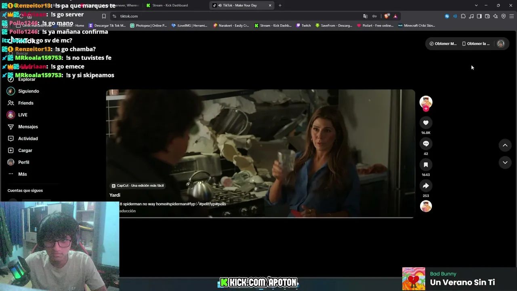Click the Obtener M... button
This screenshot has height=291, width=517.
[x=443, y=44]
